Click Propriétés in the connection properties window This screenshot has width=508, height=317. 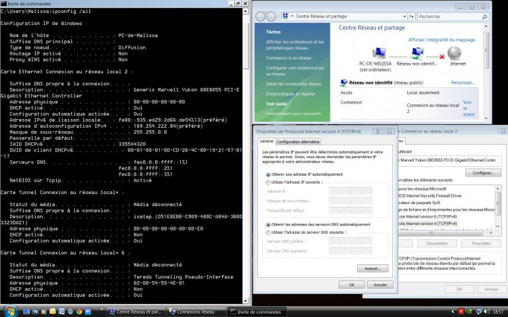pyautogui.click(x=481, y=243)
